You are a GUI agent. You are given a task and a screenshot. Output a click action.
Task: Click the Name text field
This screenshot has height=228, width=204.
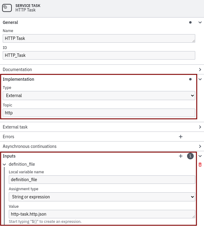(x=99, y=38)
